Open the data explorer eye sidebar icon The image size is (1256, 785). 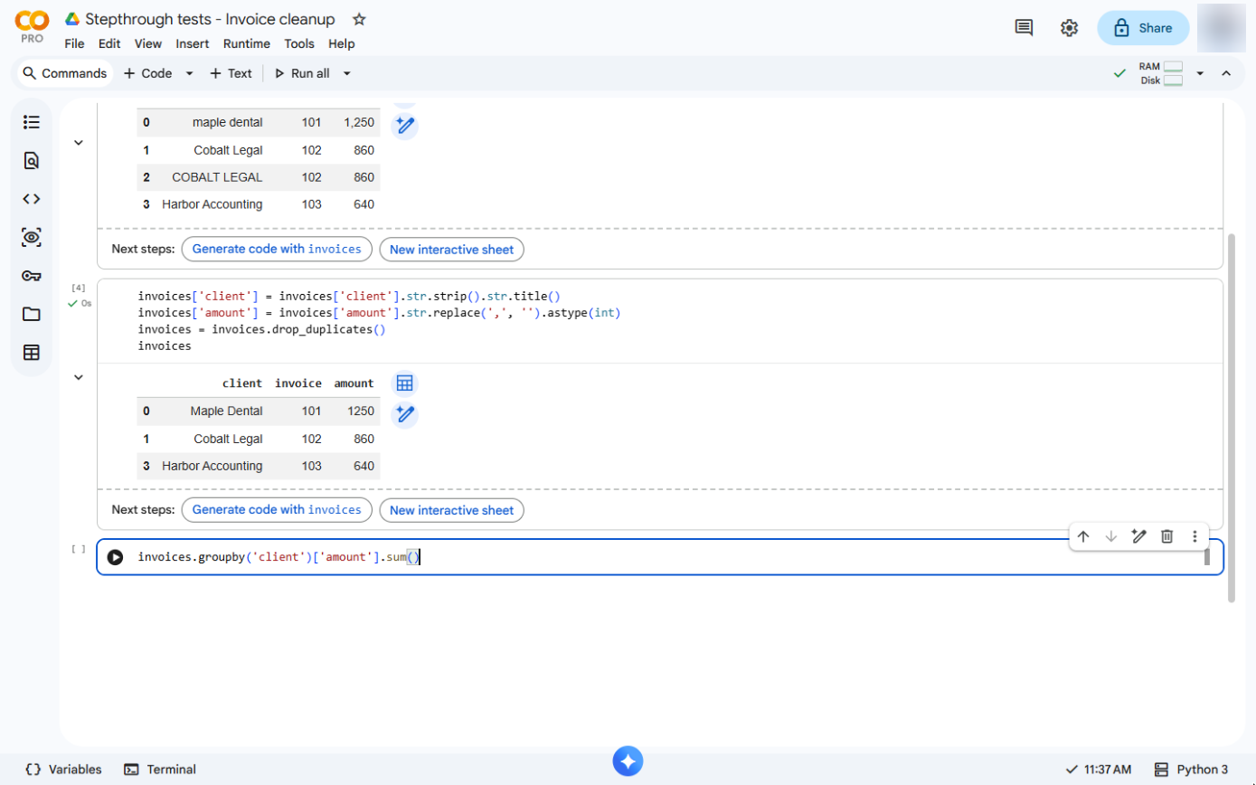click(32, 238)
